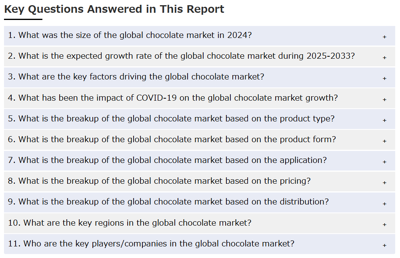Image resolution: width=400 pixels, height=258 pixels.
Task: Open breakup based on the pricing row
Action: pyautogui.click(x=200, y=182)
